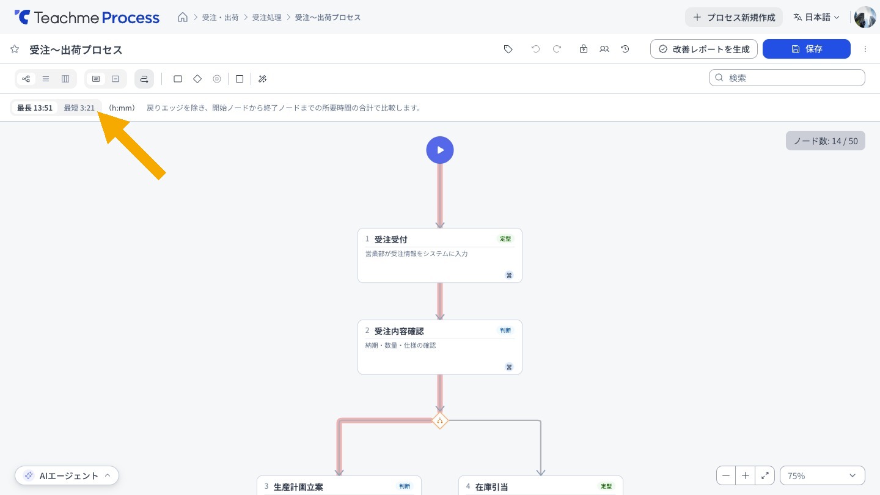Navigate to 受注処理 breadcrumb
Screen dimensions: 880x495
coord(267,17)
